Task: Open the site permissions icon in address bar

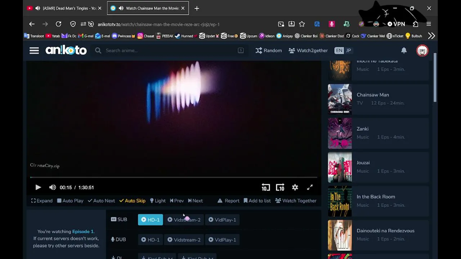Action: pos(83,24)
